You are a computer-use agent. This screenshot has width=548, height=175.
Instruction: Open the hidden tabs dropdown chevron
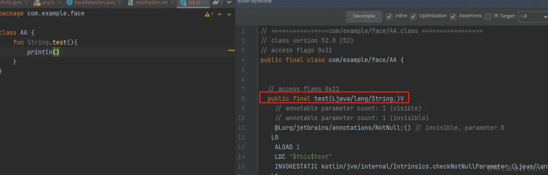[x=230, y=3]
